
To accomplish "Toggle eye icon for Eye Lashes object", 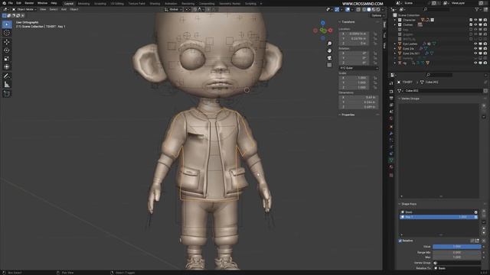I will coord(475,44).
